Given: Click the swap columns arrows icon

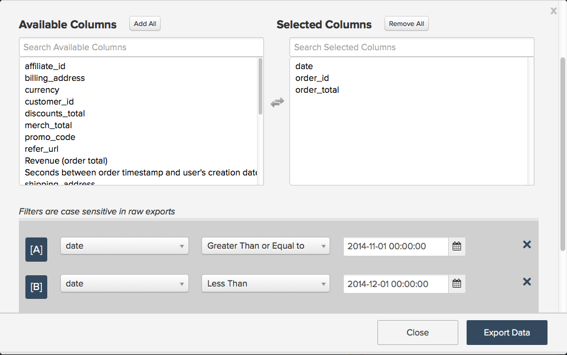Looking at the screenshot, I should [x=277, y=102].
